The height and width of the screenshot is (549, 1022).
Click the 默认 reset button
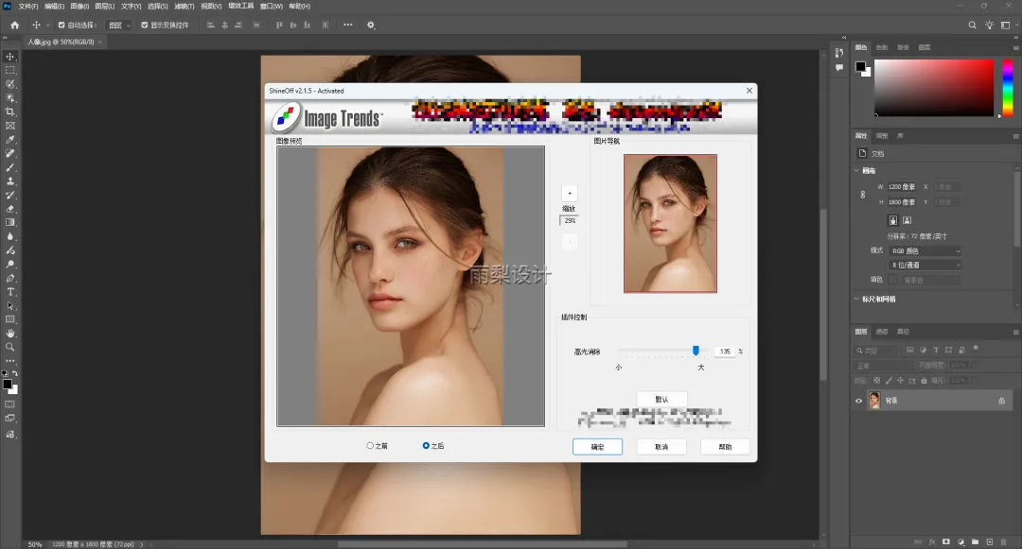tap(661, 400)
